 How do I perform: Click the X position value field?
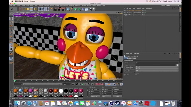[x=95, y=90]
